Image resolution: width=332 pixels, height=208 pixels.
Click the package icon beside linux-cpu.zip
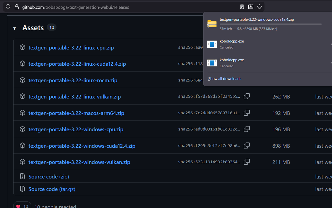click(22, 47)
